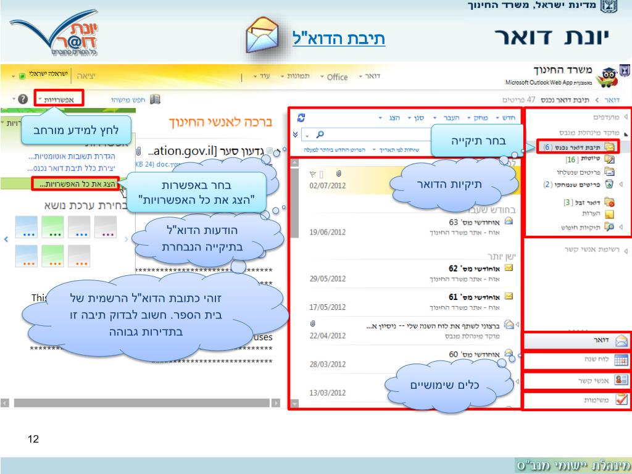
Task: Click the Calendar icon (לוח שנה)
Action: pos(621,360)
